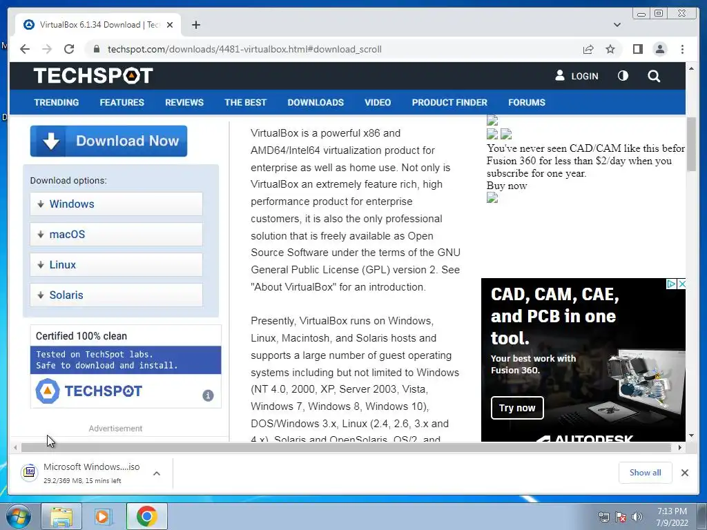Toggle the dark mode contrast icon
Screen dimensions: 707x530
623,76
